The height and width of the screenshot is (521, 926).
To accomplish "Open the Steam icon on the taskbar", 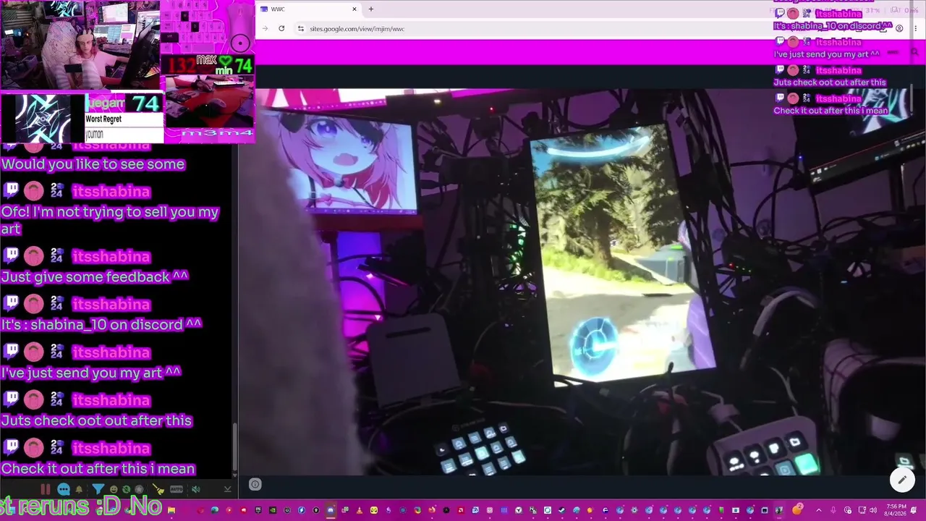I will click(x=562, y=510).
